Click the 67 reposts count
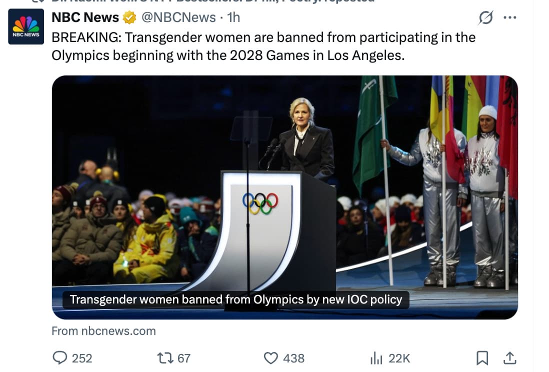 [x=184, y=358]
